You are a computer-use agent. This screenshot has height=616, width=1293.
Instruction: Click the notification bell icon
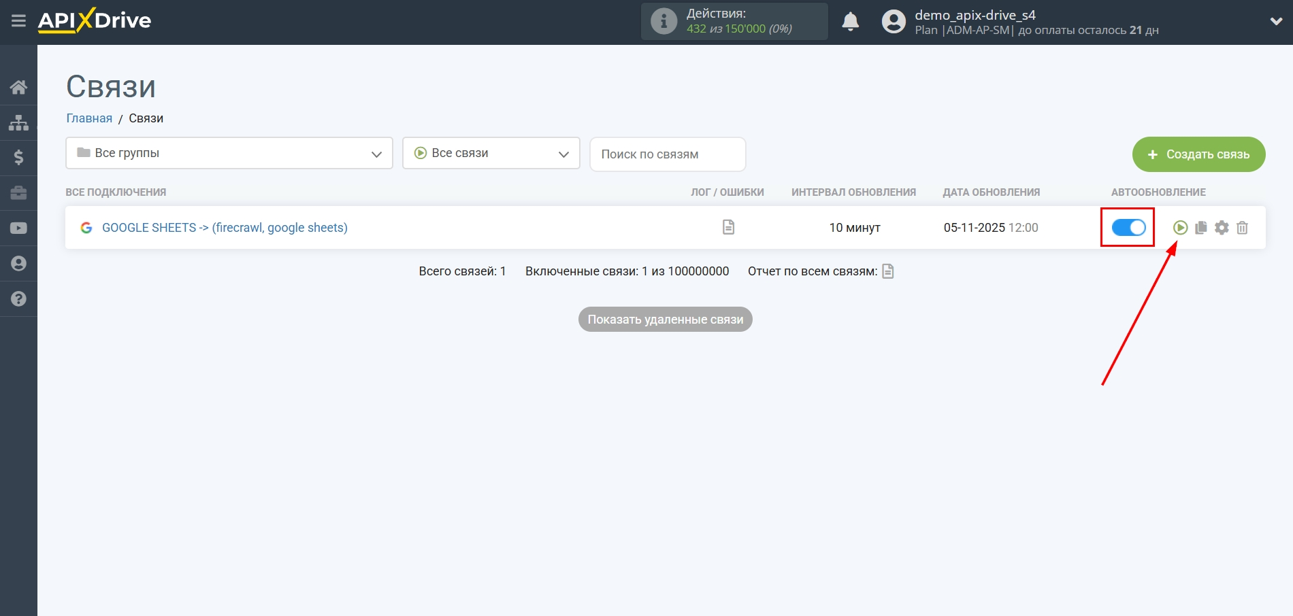pyautogui.click(x=850, y=22)
